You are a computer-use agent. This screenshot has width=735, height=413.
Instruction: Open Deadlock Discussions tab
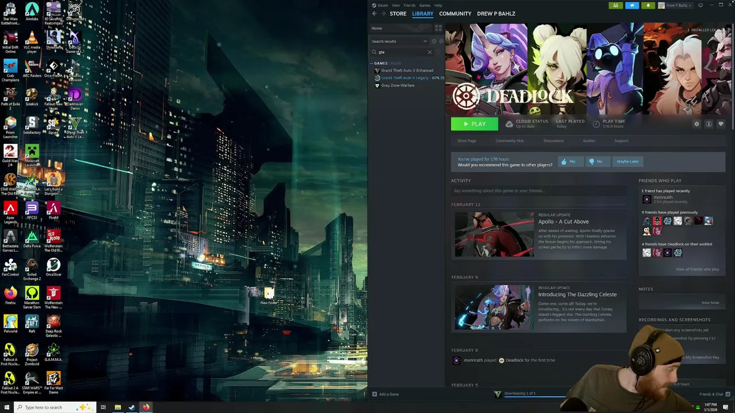(554, 141)
